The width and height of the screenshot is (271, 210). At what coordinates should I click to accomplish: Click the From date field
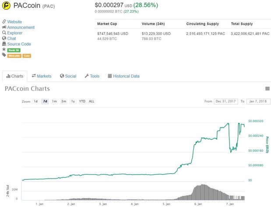tap(225, 101)
